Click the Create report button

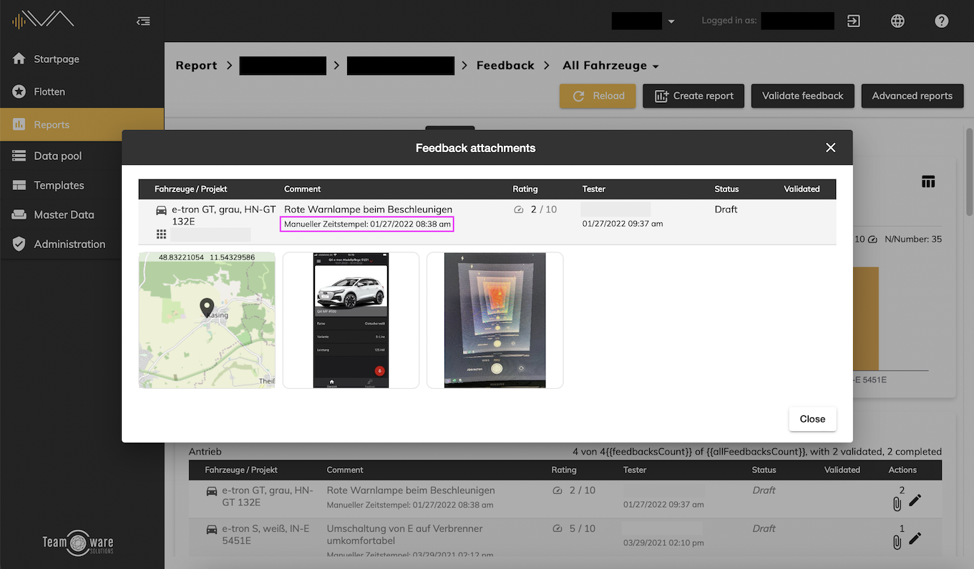click(693, 96)
